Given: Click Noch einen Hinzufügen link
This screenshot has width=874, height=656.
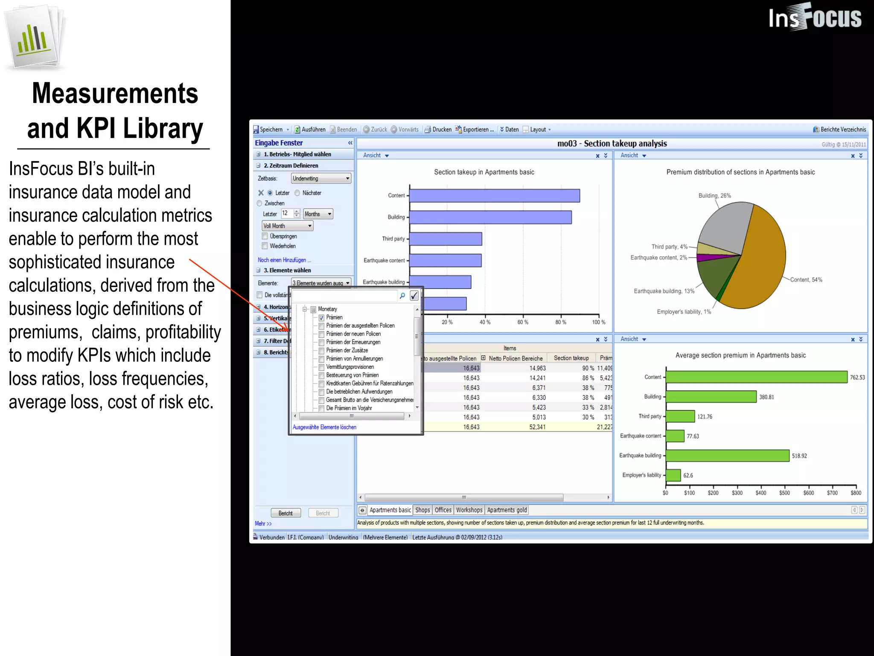Looking at the screenshot, I should click(x=284, y=260).
